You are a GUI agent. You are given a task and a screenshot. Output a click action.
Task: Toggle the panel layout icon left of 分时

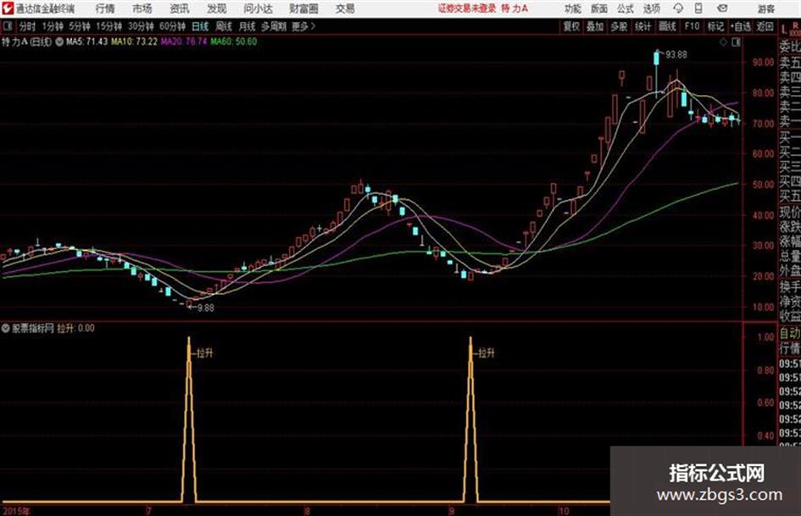[7, 26]
